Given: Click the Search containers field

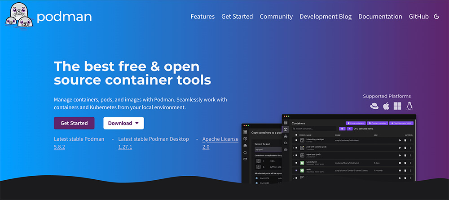Looking at the screenshot, I should pos(314,129).
